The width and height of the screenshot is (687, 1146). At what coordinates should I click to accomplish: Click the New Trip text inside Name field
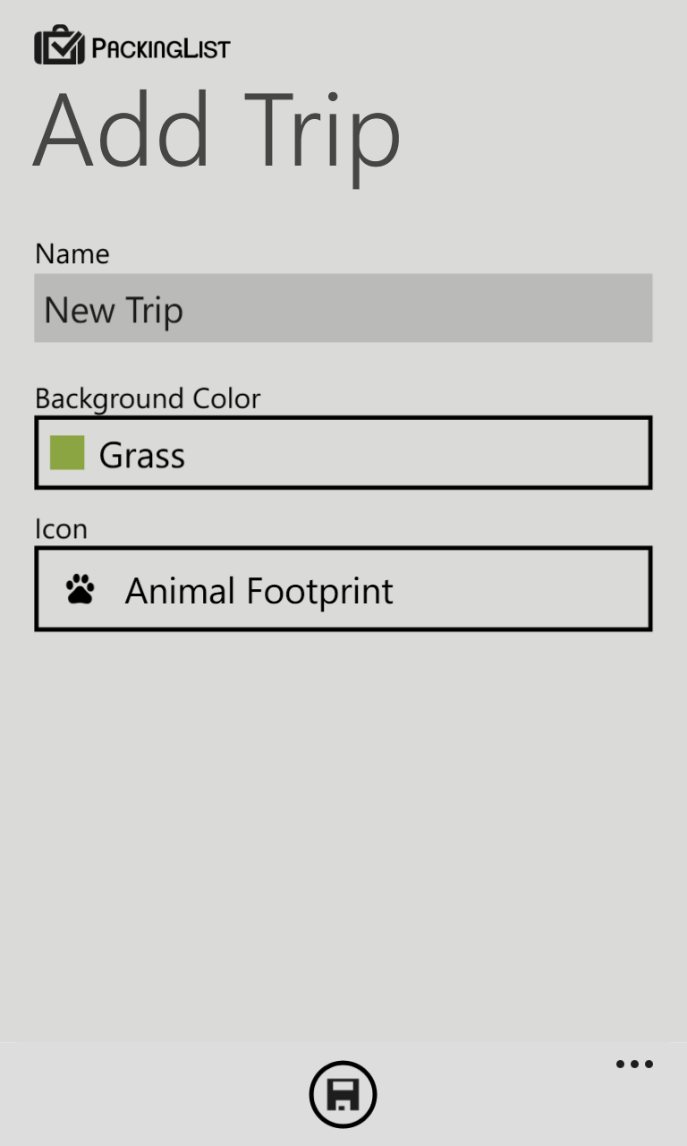[114, 310]
